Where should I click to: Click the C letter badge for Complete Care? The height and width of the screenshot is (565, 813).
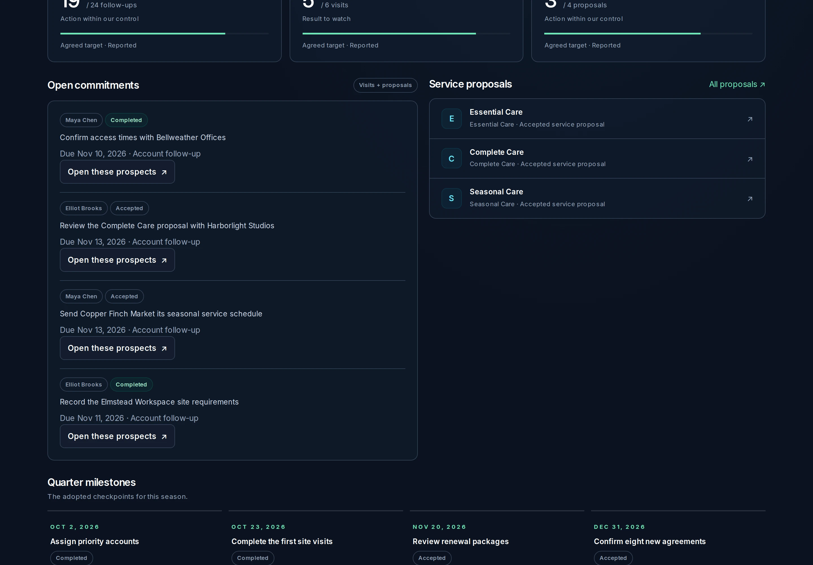coord(451,158)
